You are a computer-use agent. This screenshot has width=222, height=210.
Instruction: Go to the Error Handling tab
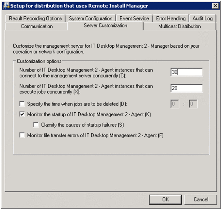(x=170, y=19)
